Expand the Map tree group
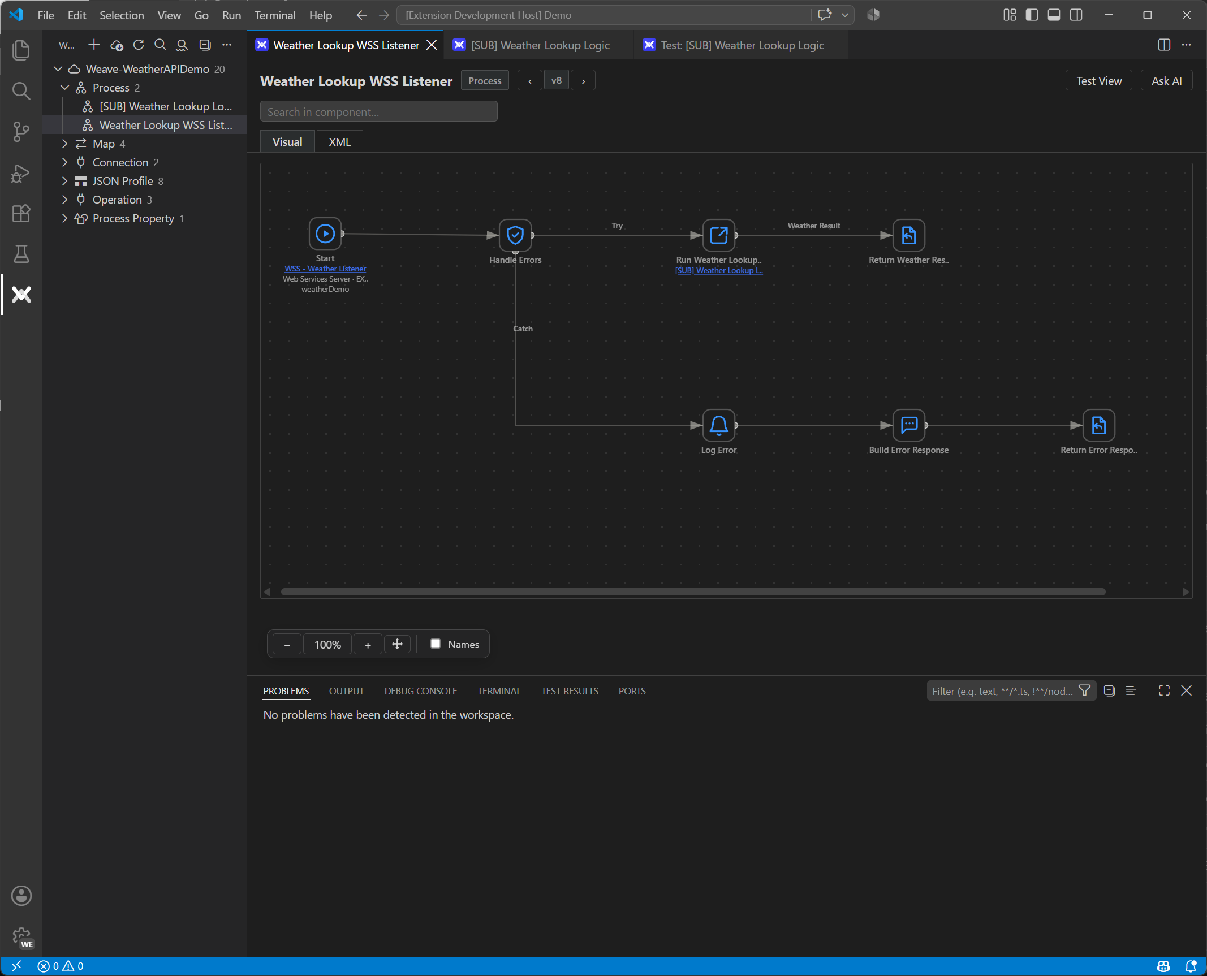Screen dimensions: 1207x976 click(64, 144)
